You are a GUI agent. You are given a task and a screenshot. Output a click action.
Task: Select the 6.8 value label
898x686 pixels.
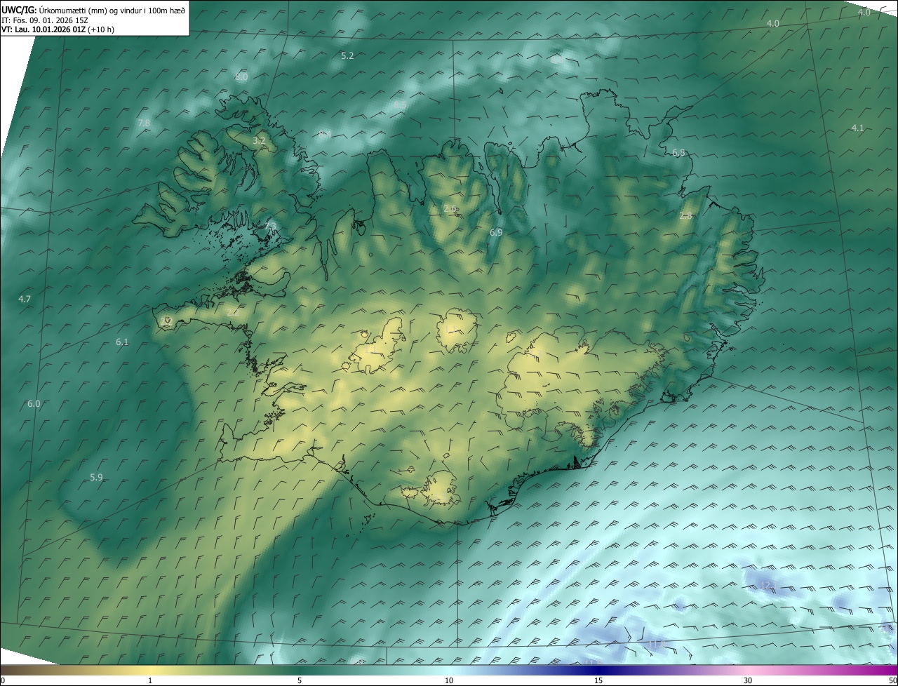678,152
